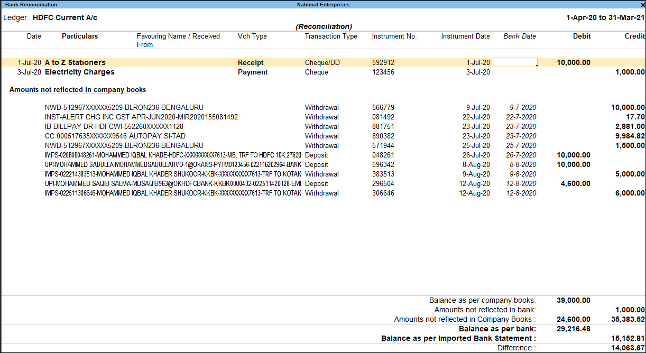Click the Bank Date input field
Screen dimensions: 646x353
[514, 62]
